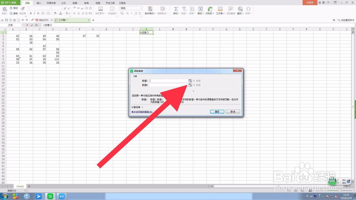Click the range selector icon for 数值2
356x200 pixels.
coord(190,85)
